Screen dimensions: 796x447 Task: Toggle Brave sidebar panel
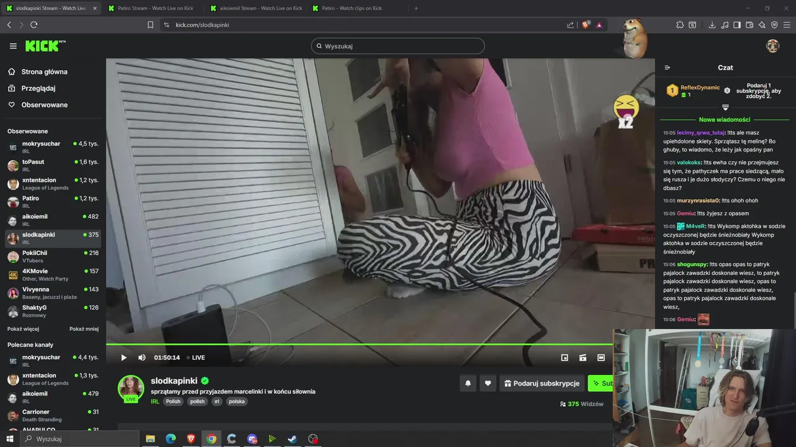(x=737, y=25)
